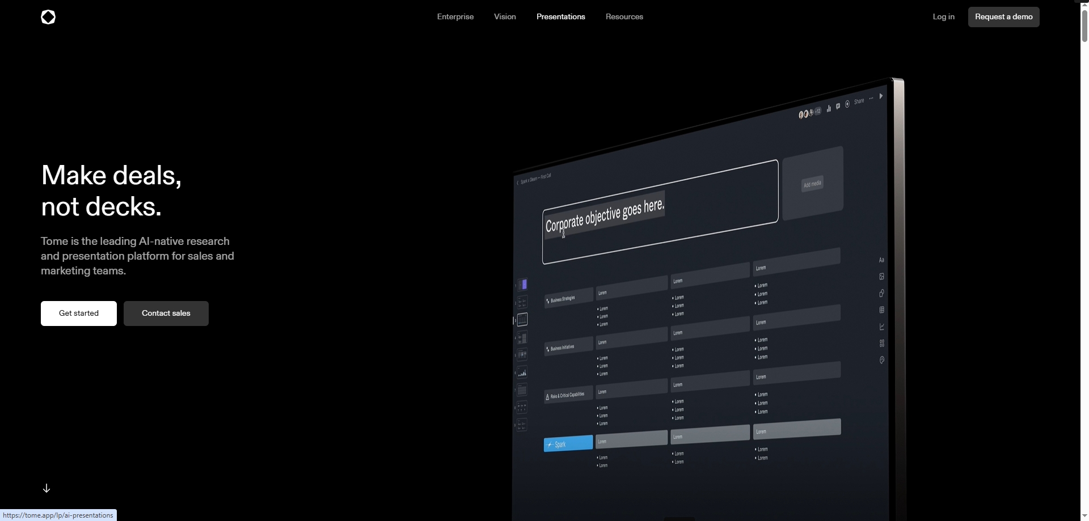
Task: Click the Contact sales button
Action: click(x=166, y=314)
